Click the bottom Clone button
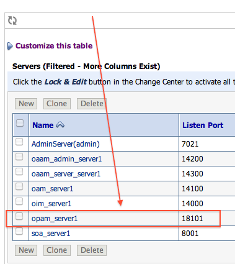 tap(57, 250)
